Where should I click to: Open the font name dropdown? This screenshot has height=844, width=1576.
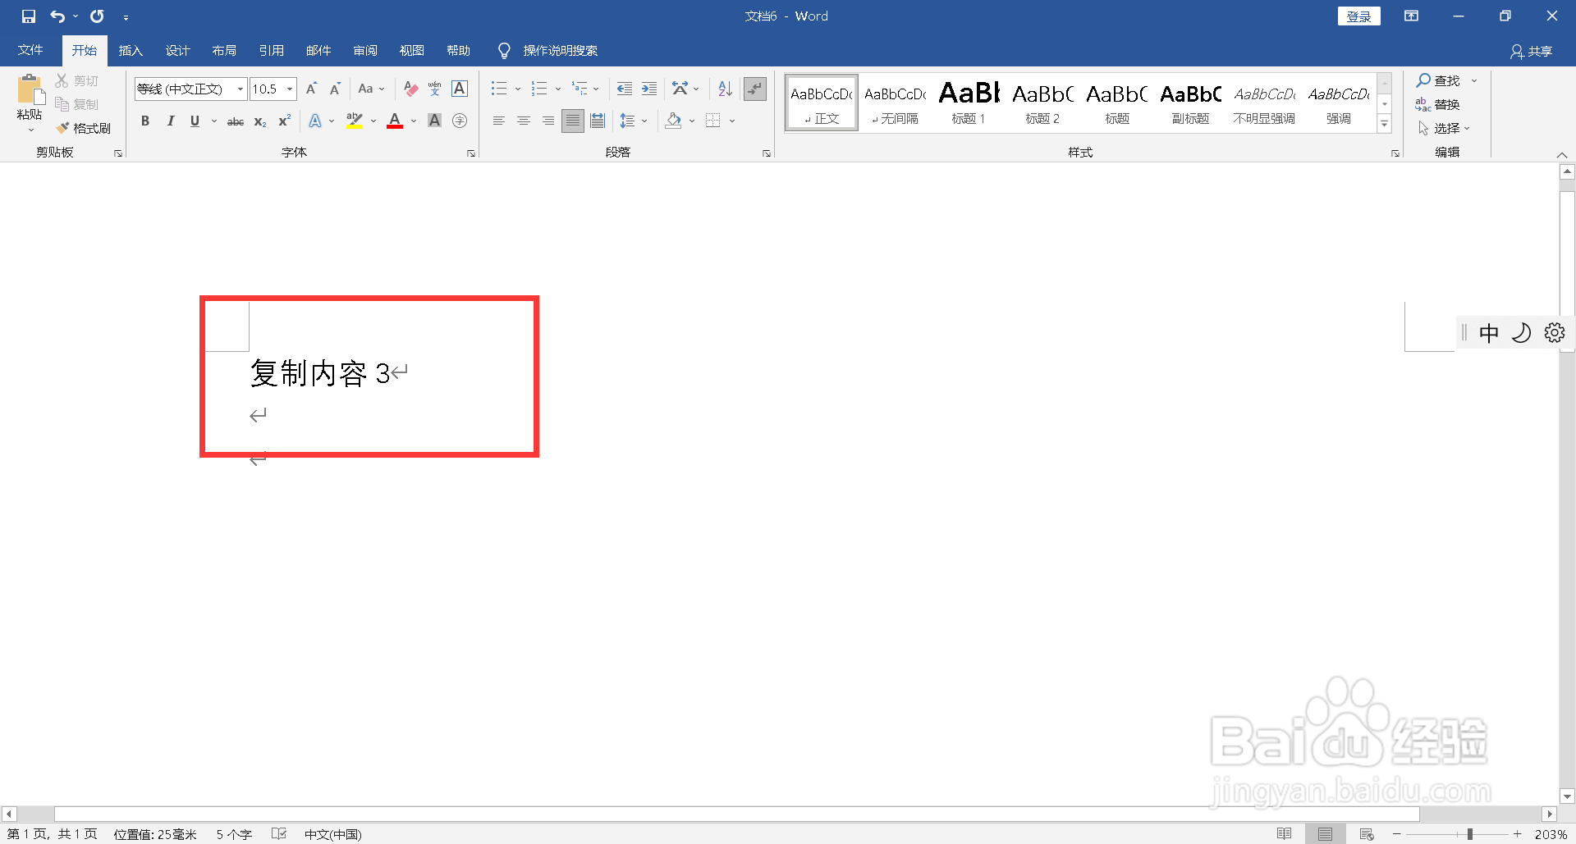point(241,89)
